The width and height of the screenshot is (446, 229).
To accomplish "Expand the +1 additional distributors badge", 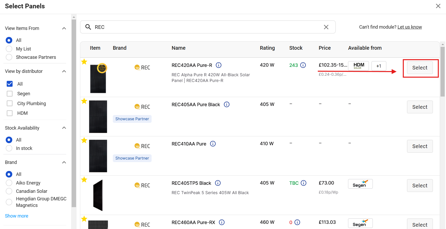I will (379, 66).
